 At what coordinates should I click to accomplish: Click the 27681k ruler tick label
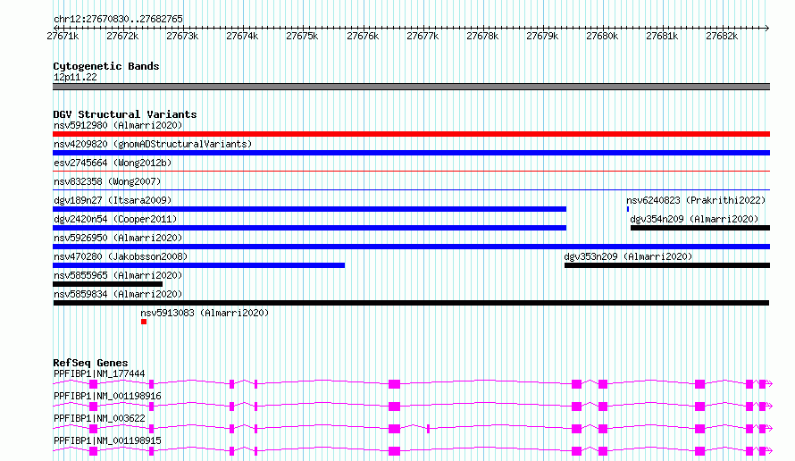pyautogui.click(x=662, y=36)
